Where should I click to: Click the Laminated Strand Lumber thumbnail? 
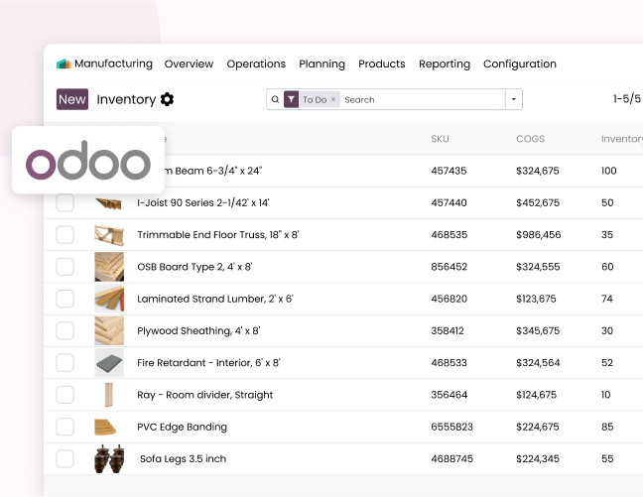109,299
